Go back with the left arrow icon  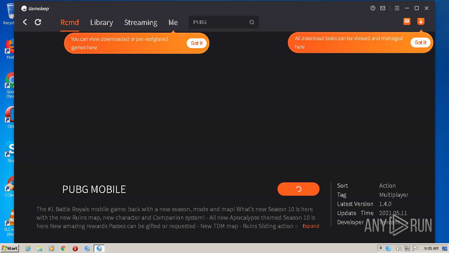tap(25, 22)
